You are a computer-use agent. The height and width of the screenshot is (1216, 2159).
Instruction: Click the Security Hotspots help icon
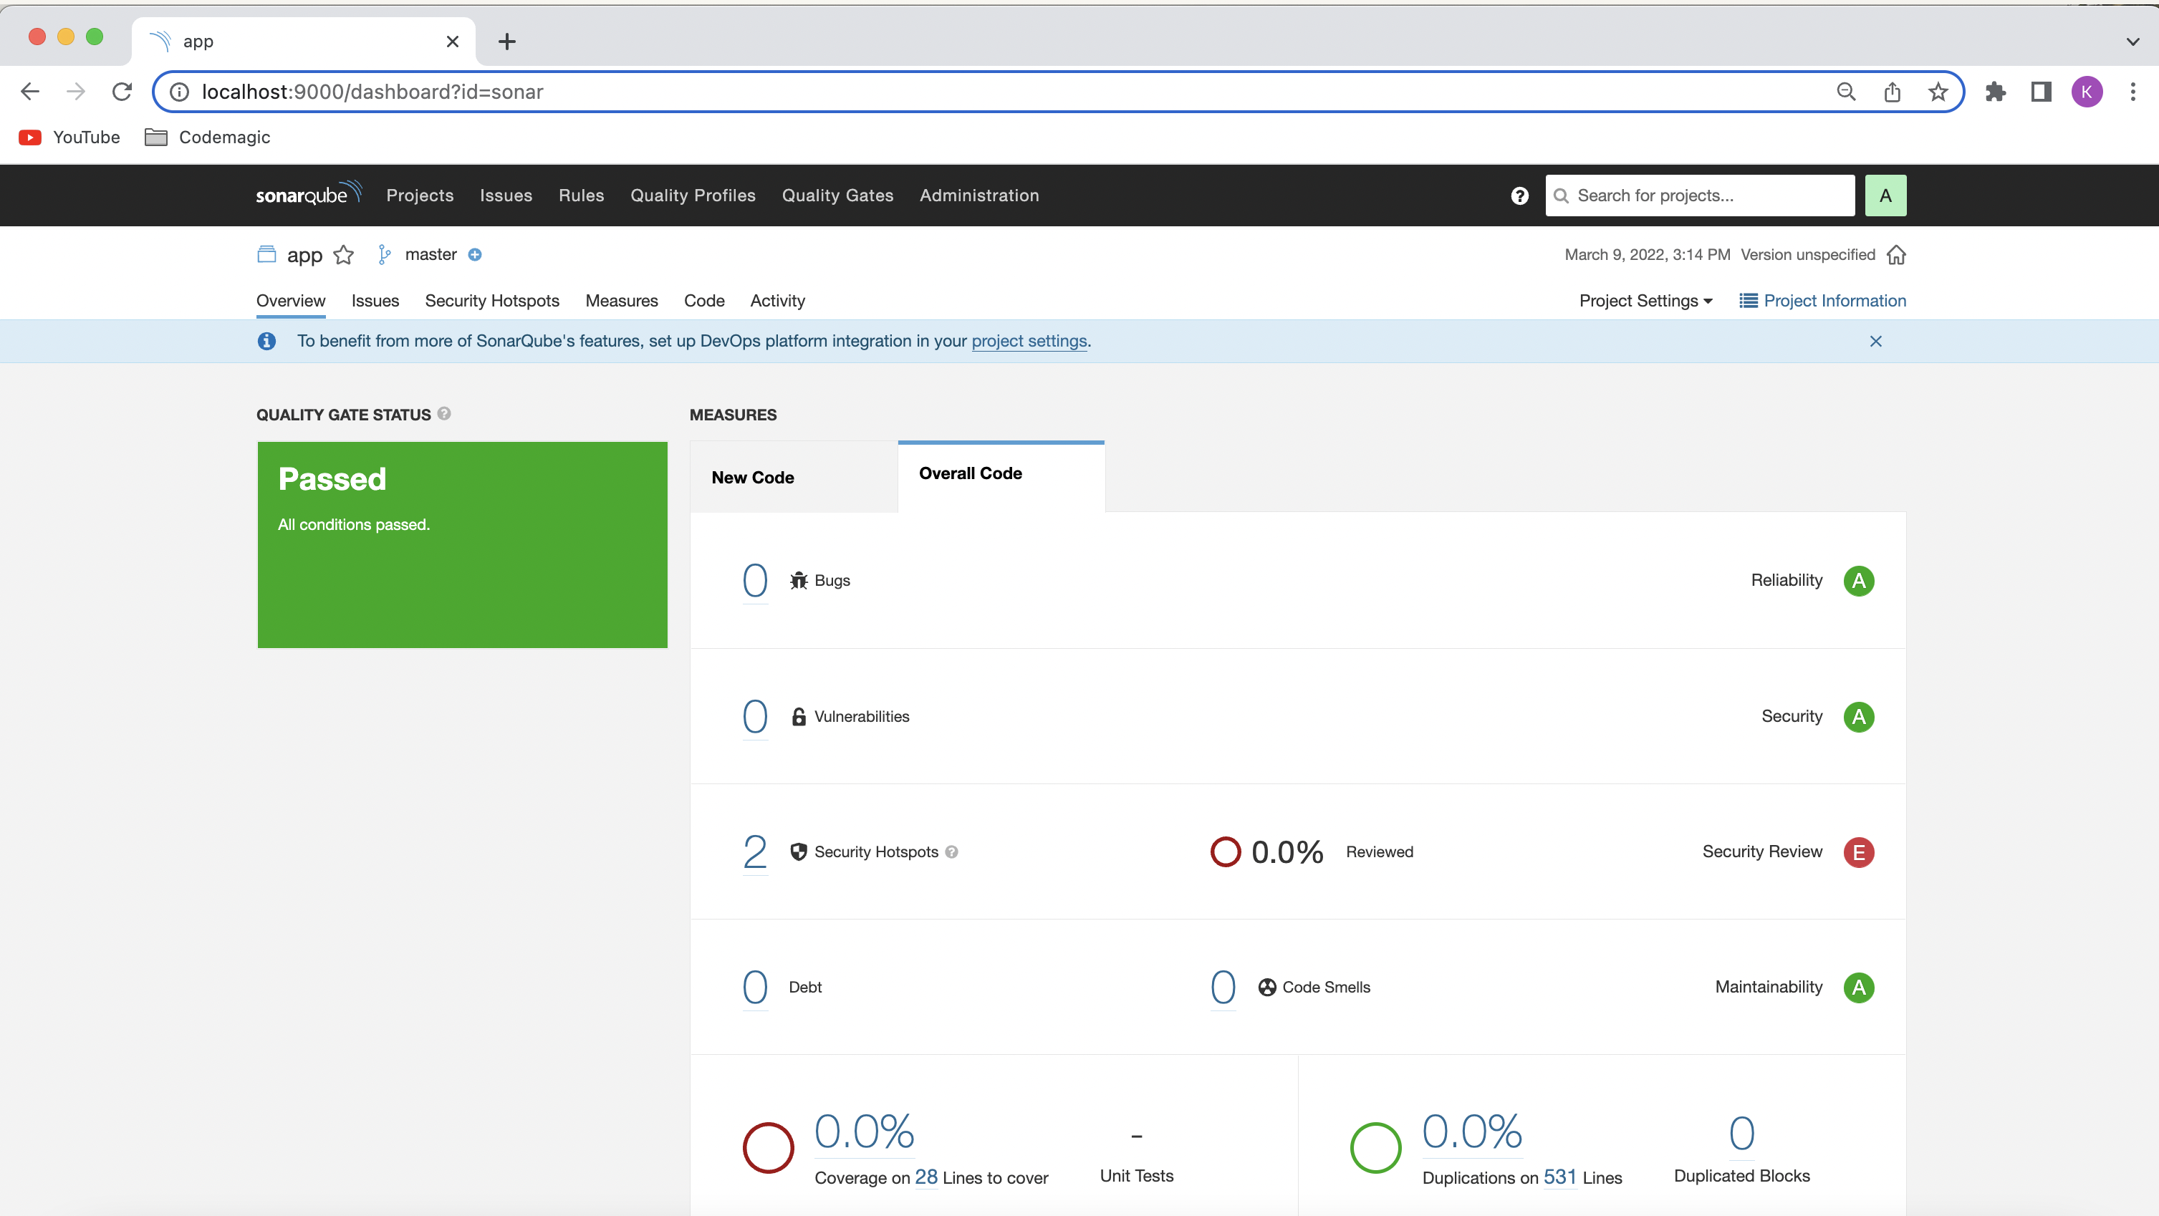click(951, 852)
